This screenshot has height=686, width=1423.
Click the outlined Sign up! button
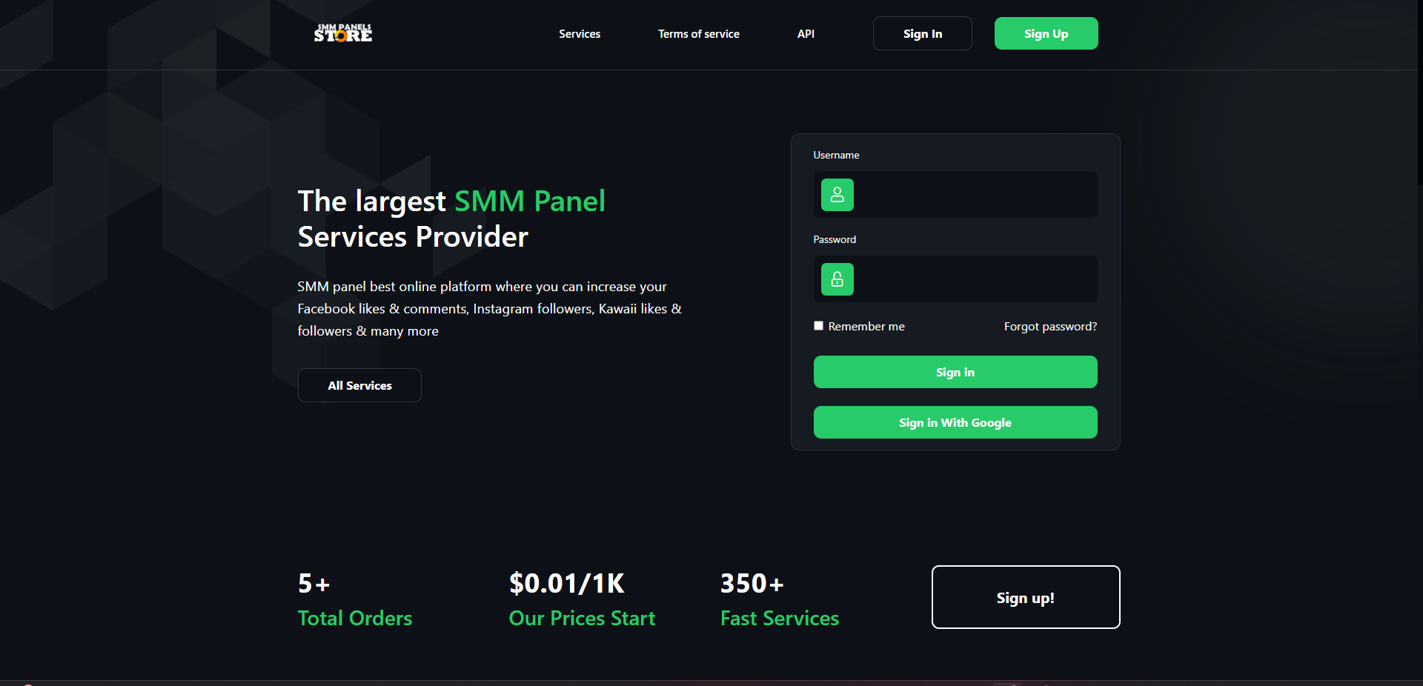click(x=1025, y=597)
